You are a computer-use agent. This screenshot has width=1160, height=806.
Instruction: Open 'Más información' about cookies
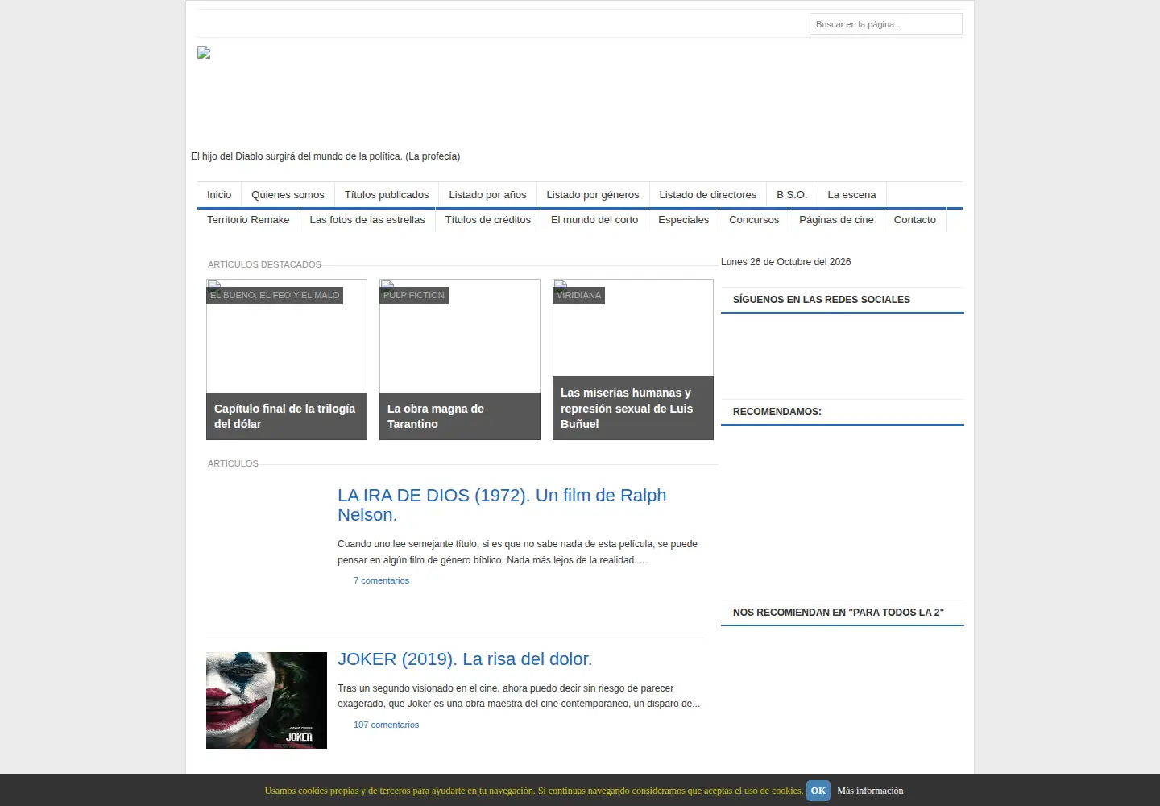(x=870, y=791)
